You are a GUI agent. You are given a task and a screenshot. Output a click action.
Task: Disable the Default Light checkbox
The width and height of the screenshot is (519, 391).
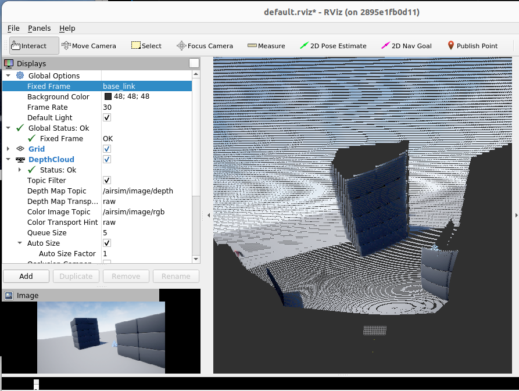tap(107, 118)
